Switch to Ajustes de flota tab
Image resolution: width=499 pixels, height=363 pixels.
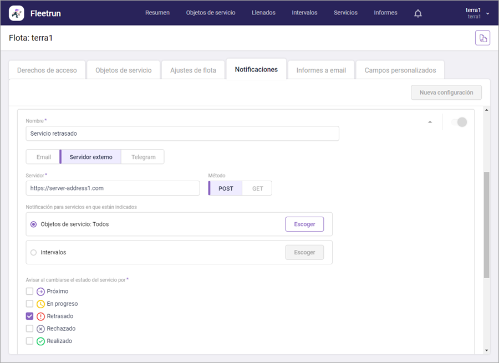click(x=193, y=70)
